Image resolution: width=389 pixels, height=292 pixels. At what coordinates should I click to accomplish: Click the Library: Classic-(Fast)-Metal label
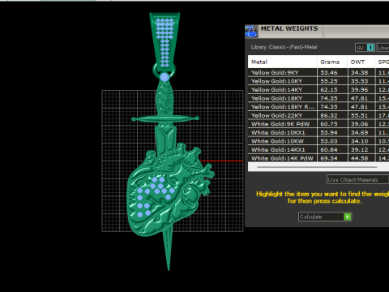(x=284, y=47)
